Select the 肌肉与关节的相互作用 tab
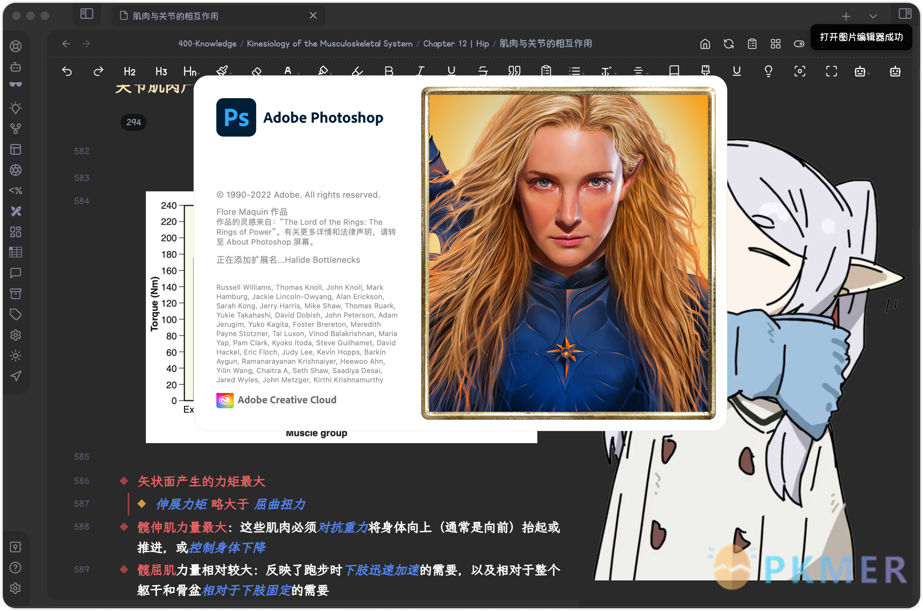 tap(218, 16)
